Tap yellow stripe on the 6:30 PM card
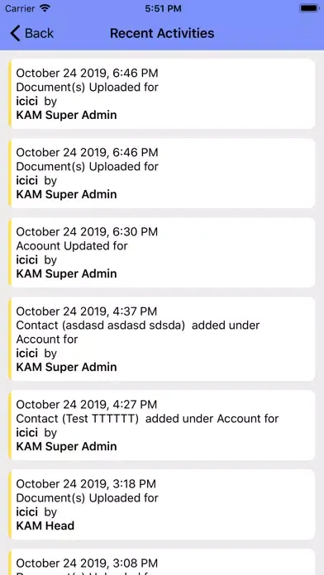324x575 pixels. click(x=10, y=252)
